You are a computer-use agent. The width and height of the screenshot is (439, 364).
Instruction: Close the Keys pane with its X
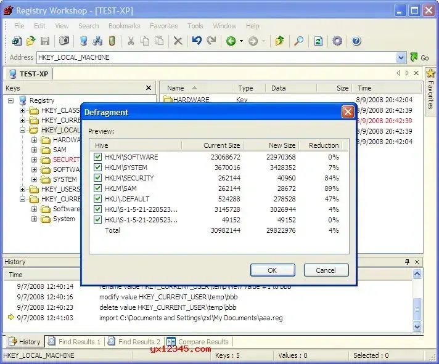click(149, 88)
